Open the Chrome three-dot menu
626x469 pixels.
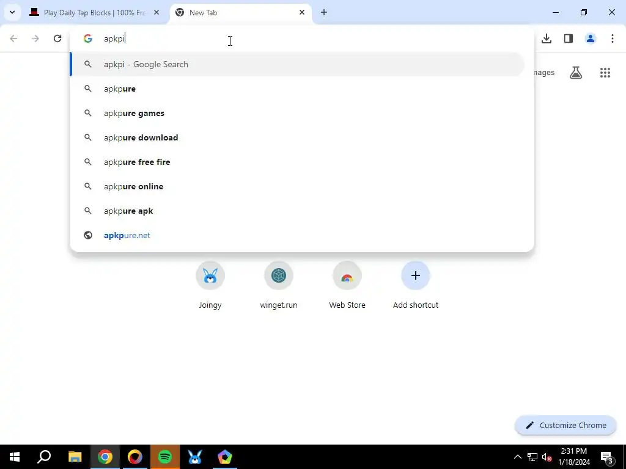pyautogui.click(x=613, y=38)
